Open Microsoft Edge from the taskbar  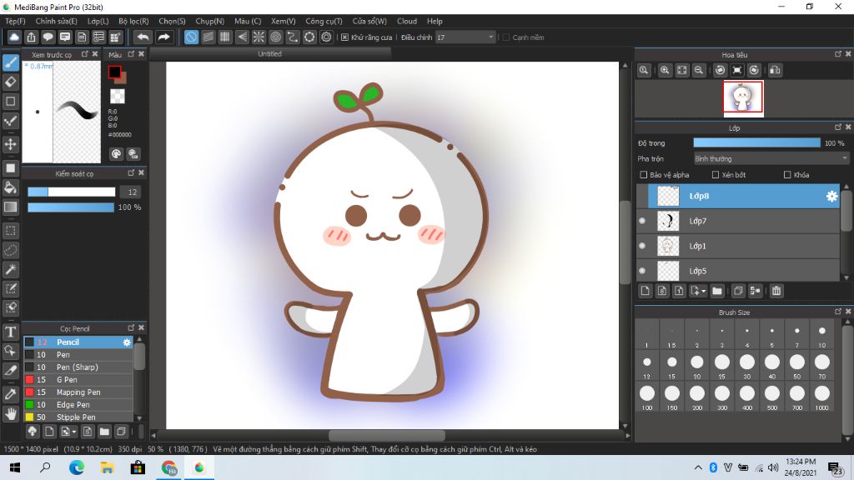click(x=77, y=467)
